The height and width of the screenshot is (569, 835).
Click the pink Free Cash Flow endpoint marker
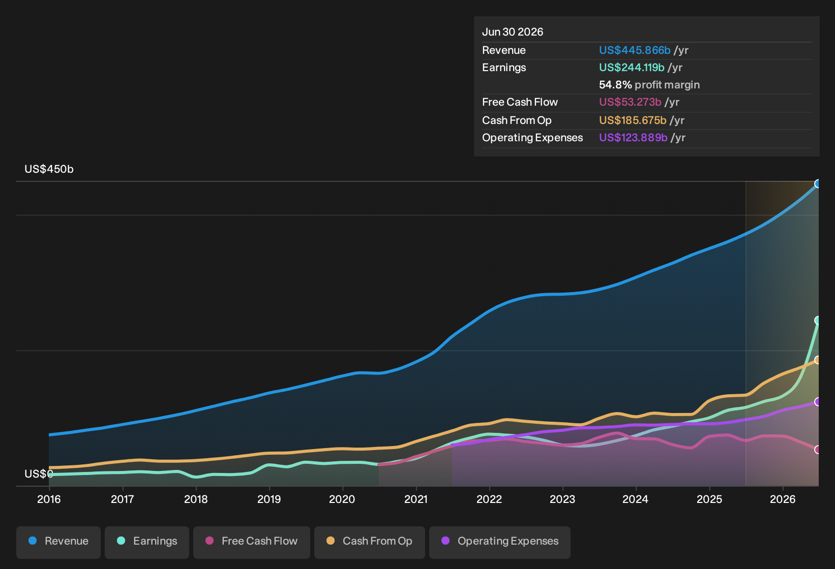818,450
